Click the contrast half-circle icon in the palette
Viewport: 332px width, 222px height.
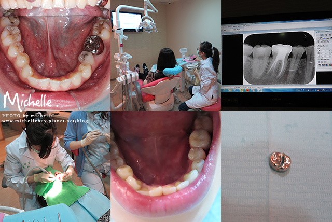coord(319,51)
